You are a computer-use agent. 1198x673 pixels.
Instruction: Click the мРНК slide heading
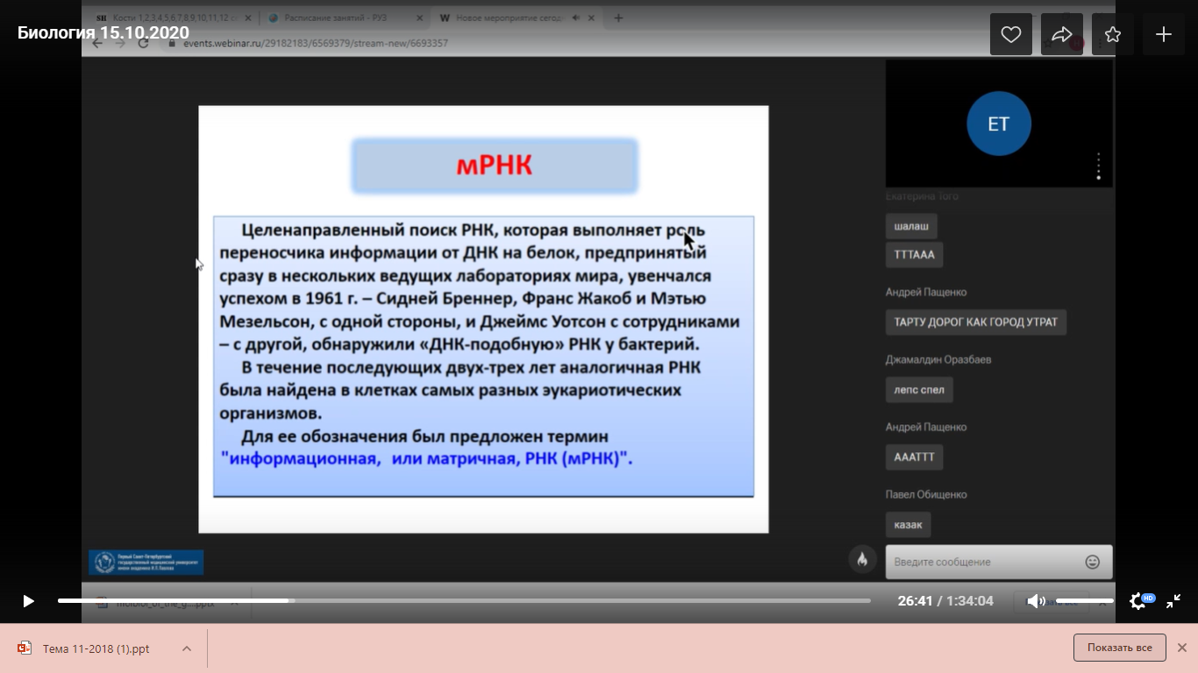[x=495, y=166]
